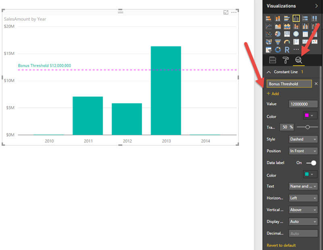Image resolution: width=323 pixels, height=250 pixels.
Task: Collapse the Constant Line section
Action: tap(269, 72)
